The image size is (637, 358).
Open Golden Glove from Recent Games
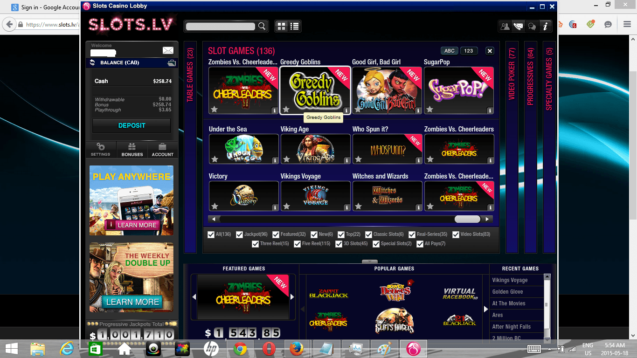pyautogui.click(x=508, y=292)
